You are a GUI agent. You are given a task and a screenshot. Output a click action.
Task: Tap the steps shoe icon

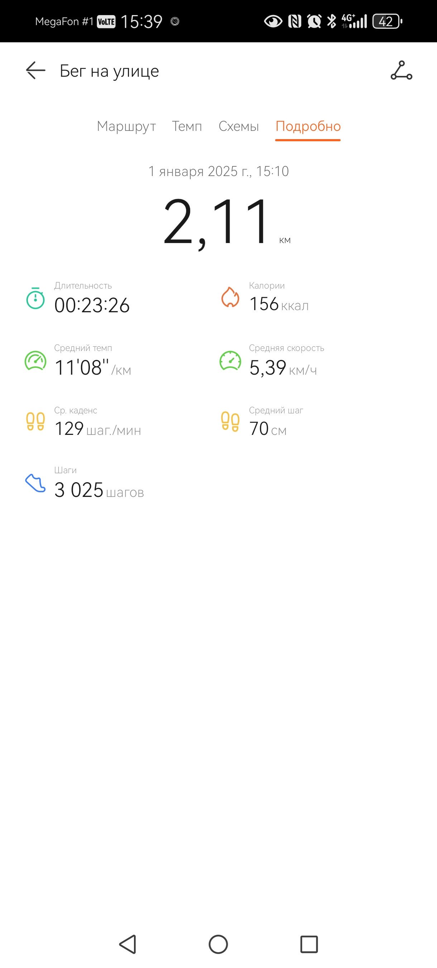(x=35, y=483)
